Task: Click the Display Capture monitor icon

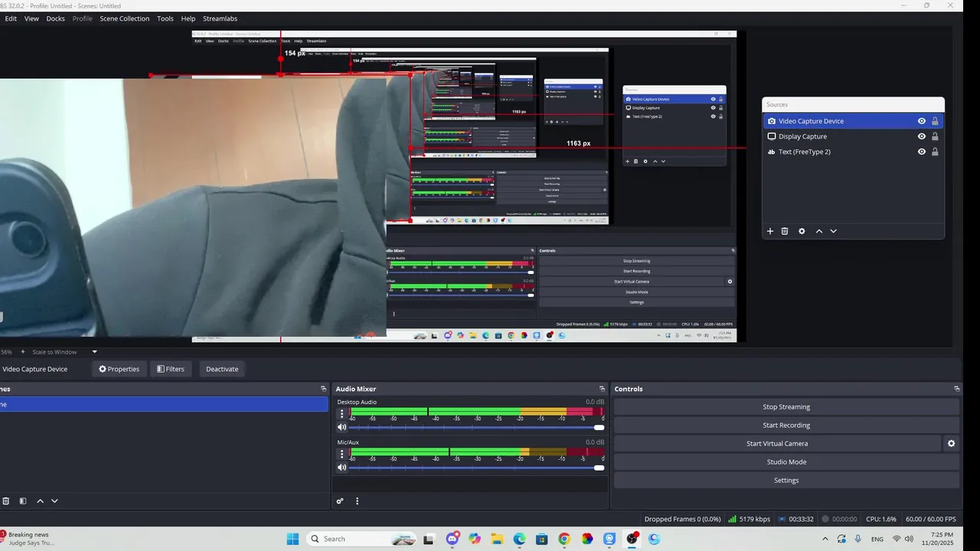Action: coord(772,136)
